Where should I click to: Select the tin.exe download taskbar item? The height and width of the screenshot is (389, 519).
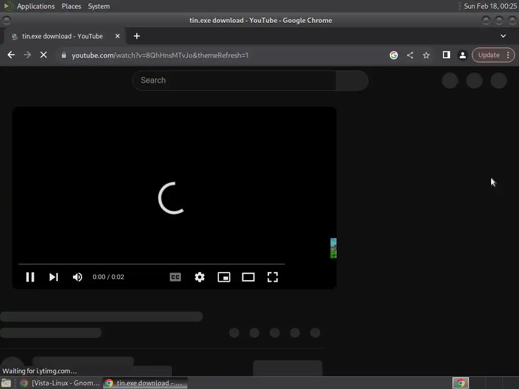145,383
